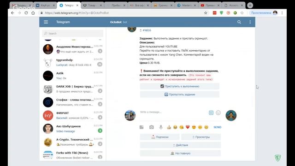This screenshot has height=166, width=295.
Task: Record voice message with microphone icon
Action: point(161,127)
